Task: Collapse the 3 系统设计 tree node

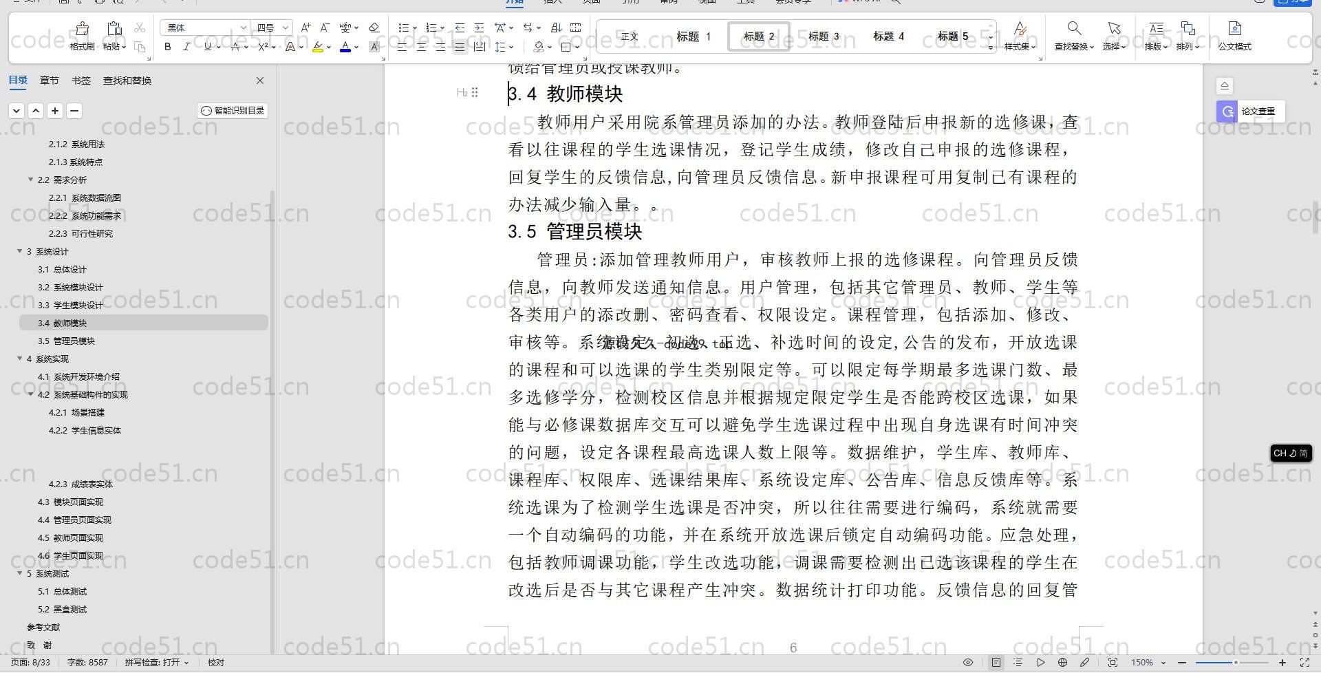Action: 20,251
